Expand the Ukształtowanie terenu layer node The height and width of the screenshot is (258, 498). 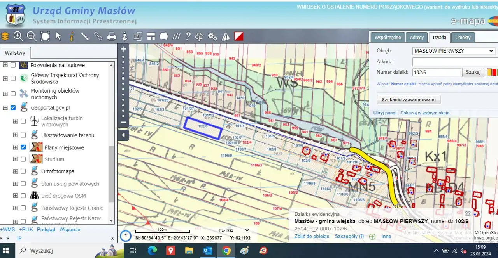click(x=16, y=135)
